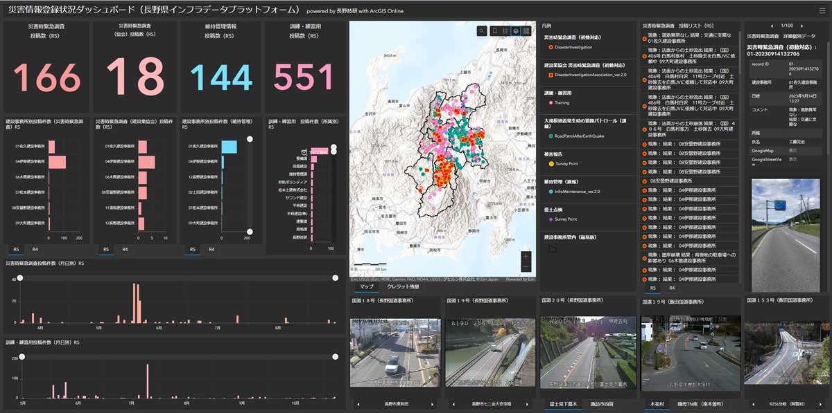The width and height of the screenshot is (832, 413).
Task: Switch to 諏訪市四賀 camera tab
Action: [x=601, y=404]
